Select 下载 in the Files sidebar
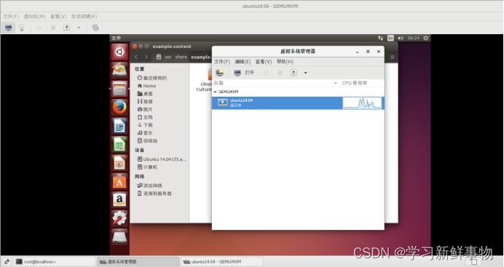The height and width of the screenshot is (267, 504). click(x=145, y=125)
